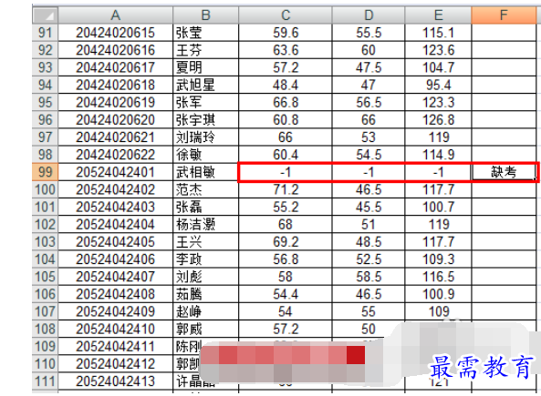Select name cell 张宇琪
541x396 pixels.
click(205, 120)
